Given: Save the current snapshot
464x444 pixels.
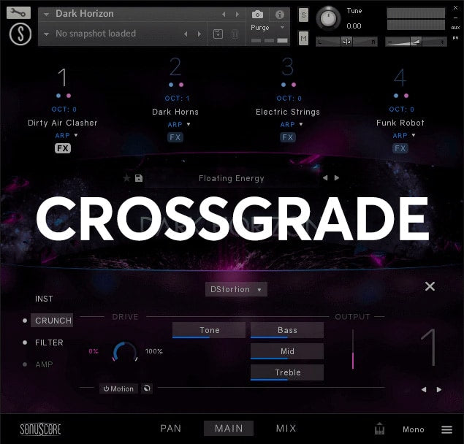Looking at the screenshot, I should coord(218,34).
